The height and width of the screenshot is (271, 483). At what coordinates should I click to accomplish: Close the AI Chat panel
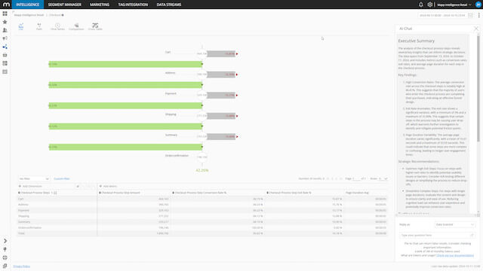[x=476, y=29]
